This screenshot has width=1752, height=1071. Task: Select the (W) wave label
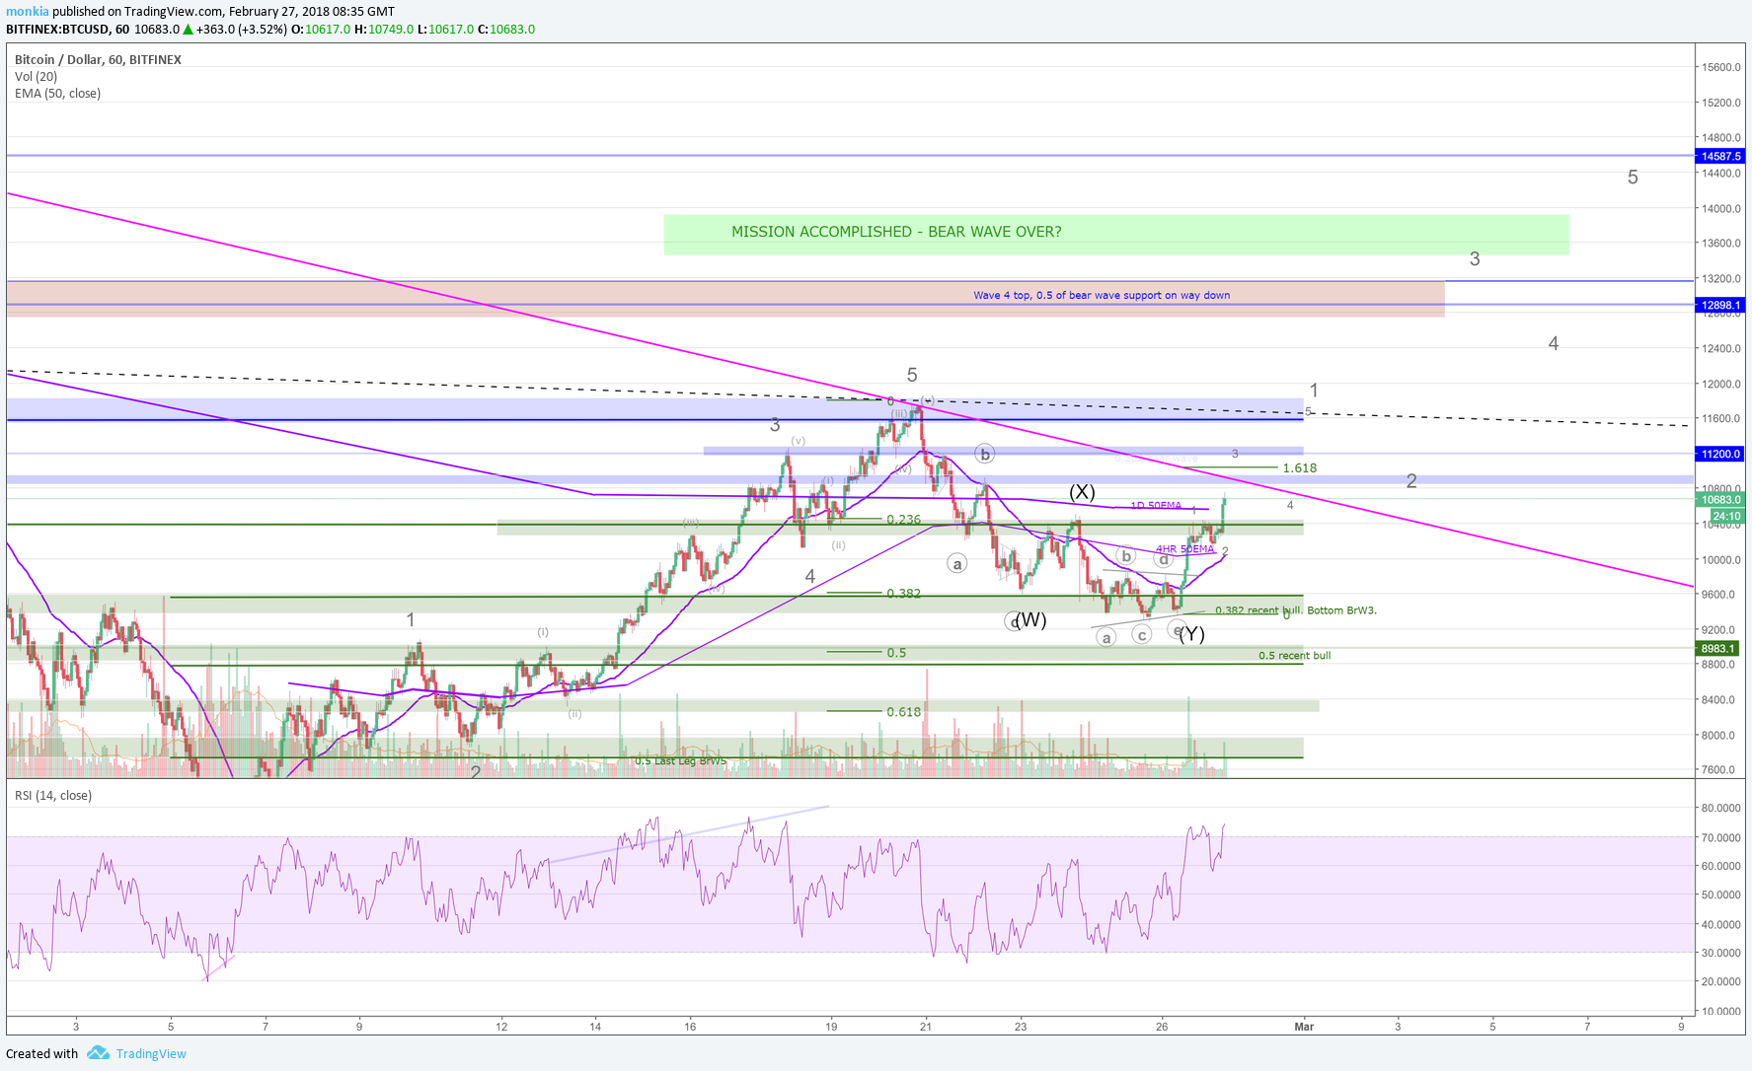pos(1030,619)
